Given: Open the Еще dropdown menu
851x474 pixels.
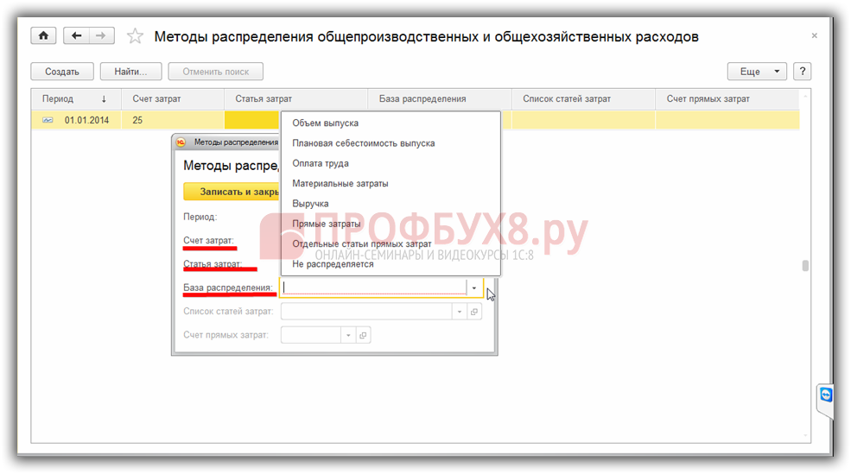Looking at the screenshot, I should [x=757, y=72].
